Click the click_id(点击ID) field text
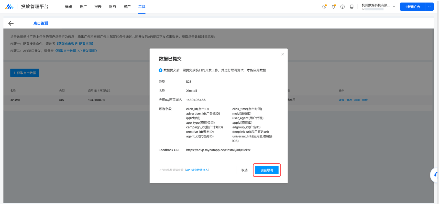Viewport: 439px width, 204px height. [x=197, y=109]
